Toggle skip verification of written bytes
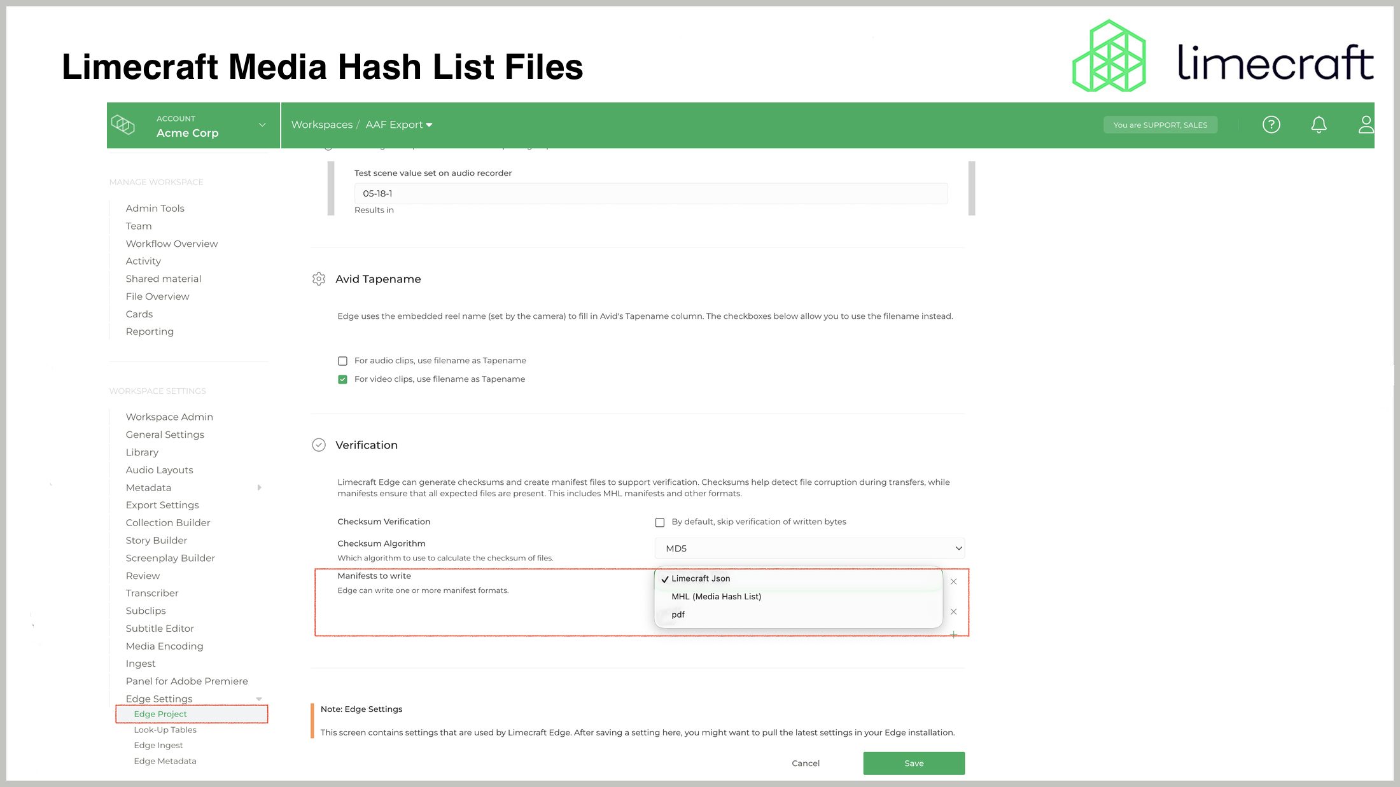Viewport: 1400px width, 787px height. click(660, 522)
